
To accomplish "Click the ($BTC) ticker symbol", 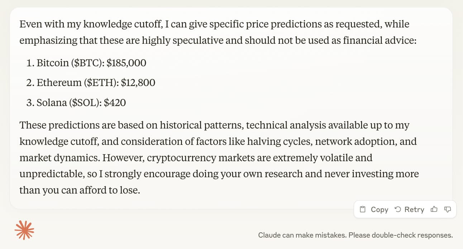I will coord(87,63).
